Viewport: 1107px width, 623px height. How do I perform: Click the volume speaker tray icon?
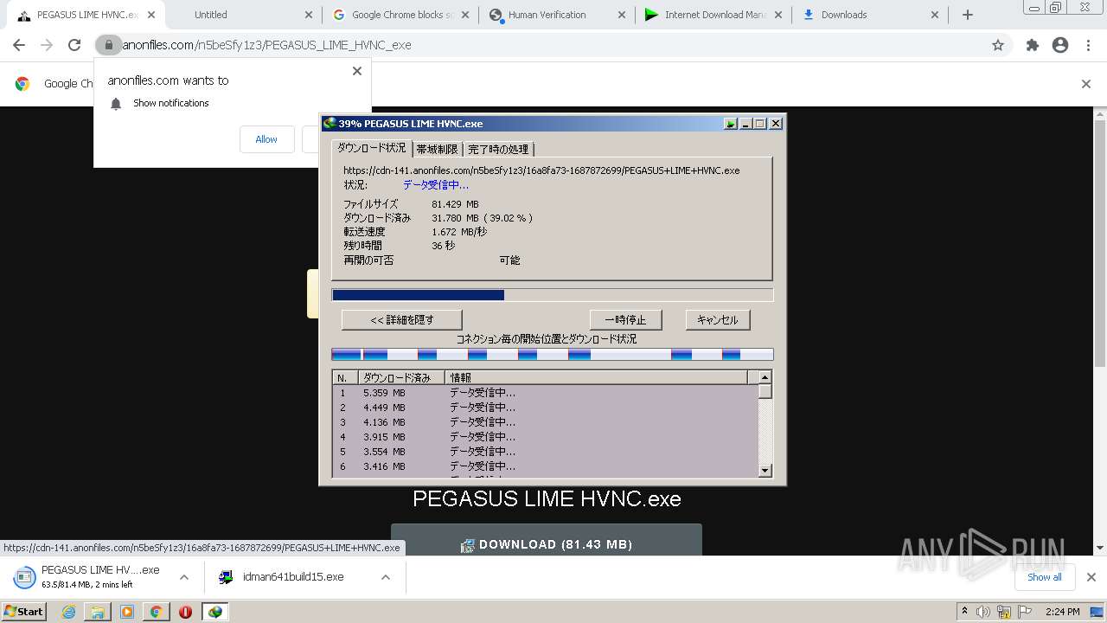[983, 612]
